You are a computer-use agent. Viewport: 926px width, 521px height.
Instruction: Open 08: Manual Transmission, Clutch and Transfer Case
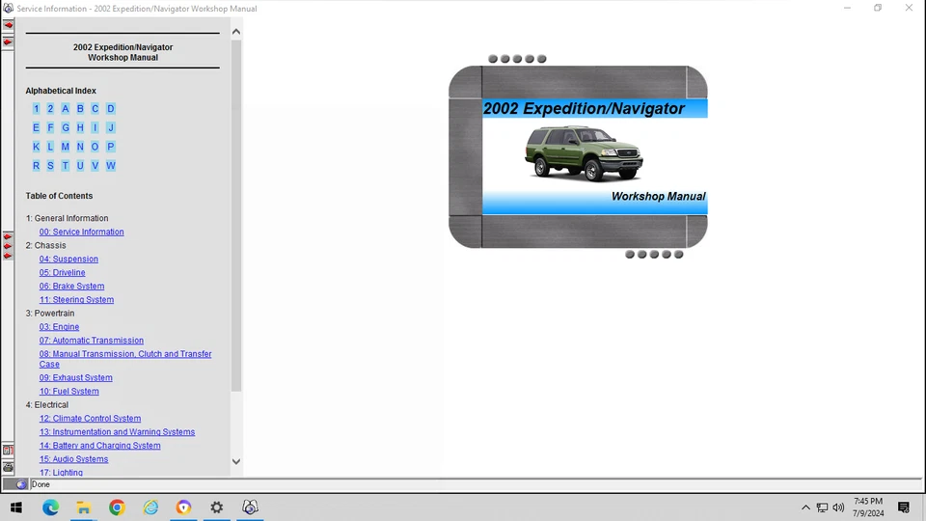point(125,359)
